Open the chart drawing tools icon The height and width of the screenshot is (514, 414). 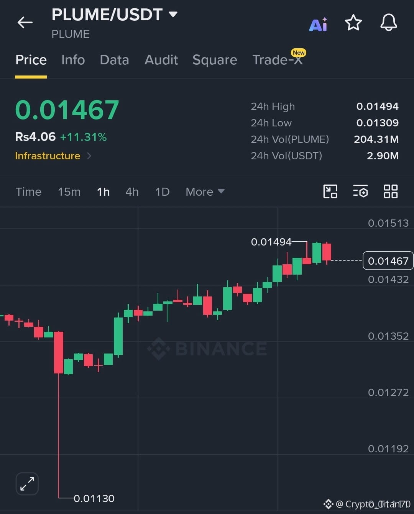point(330,191)
